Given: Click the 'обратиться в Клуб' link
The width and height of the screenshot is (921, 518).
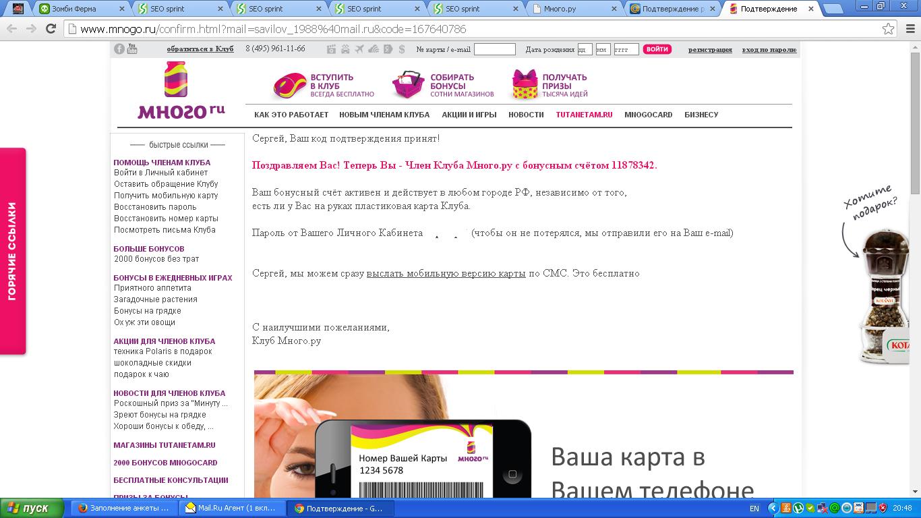Looking at the screenshot, I should coord(200,49).
